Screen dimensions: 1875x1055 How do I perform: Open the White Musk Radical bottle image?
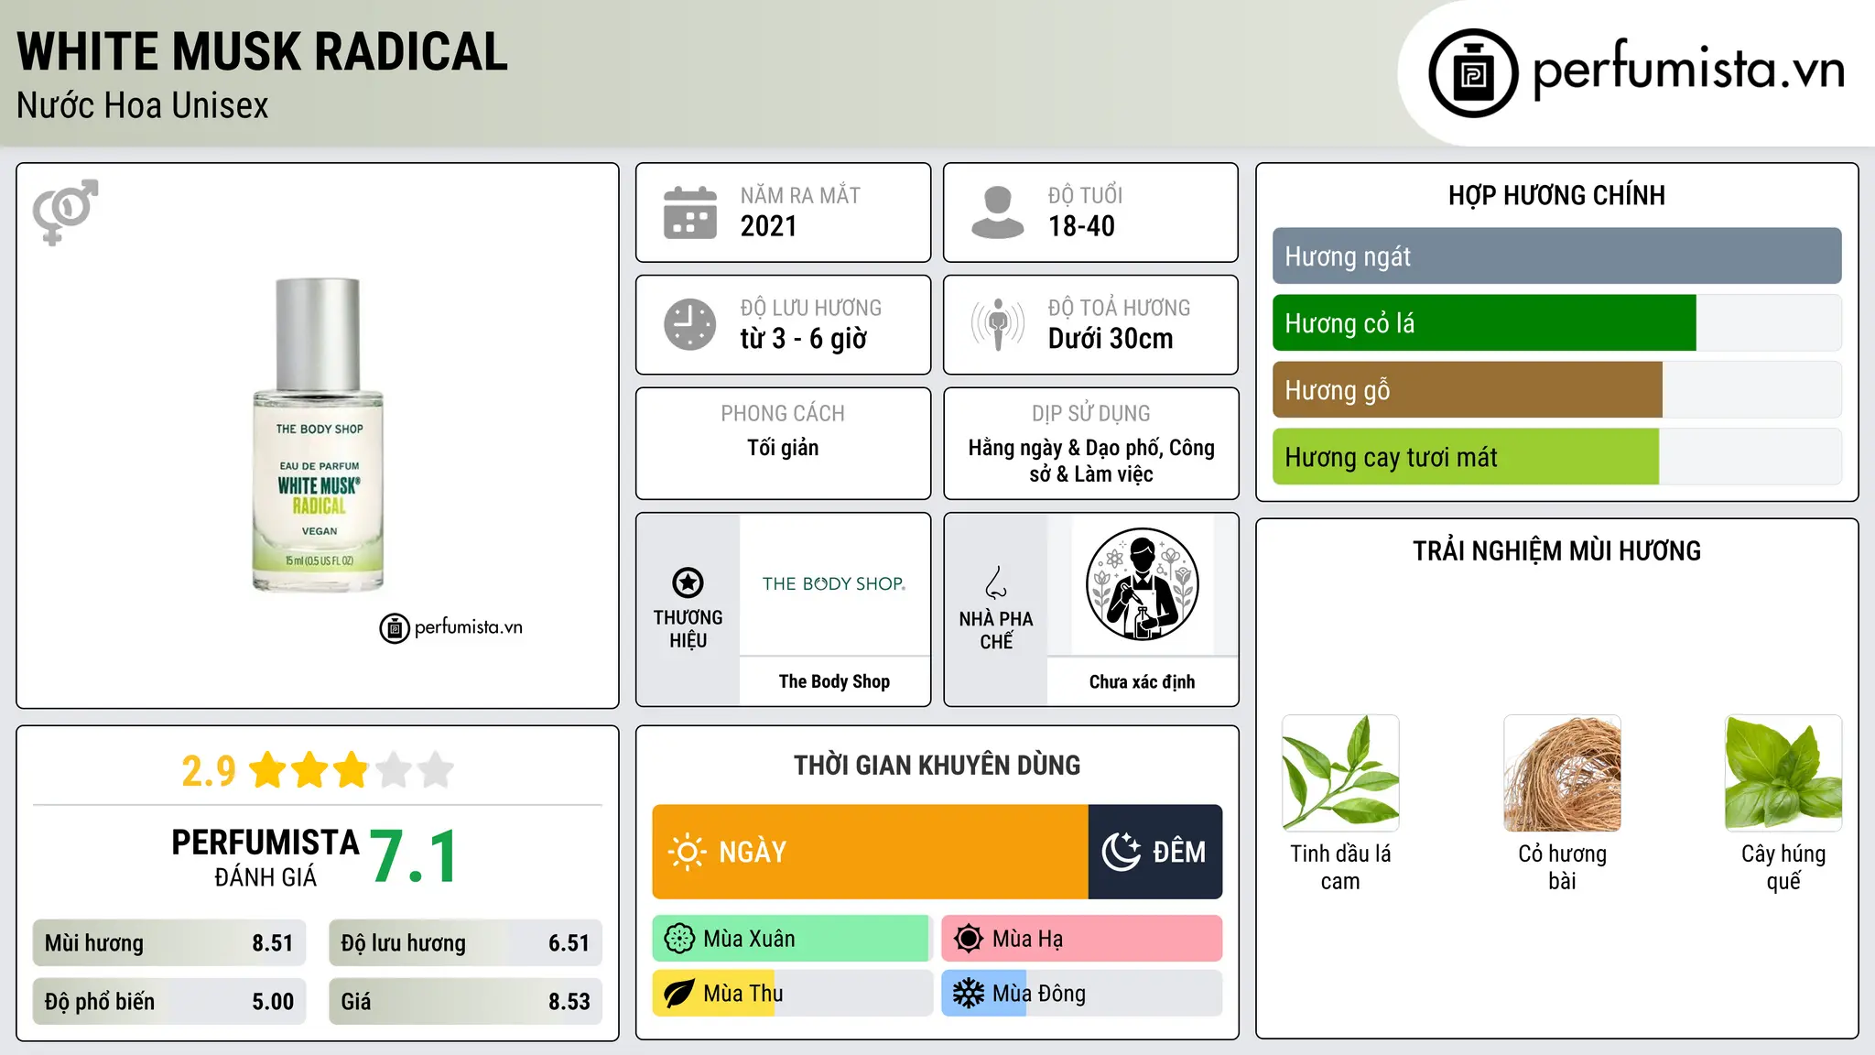pyautogui.click(x=319, y=435)
